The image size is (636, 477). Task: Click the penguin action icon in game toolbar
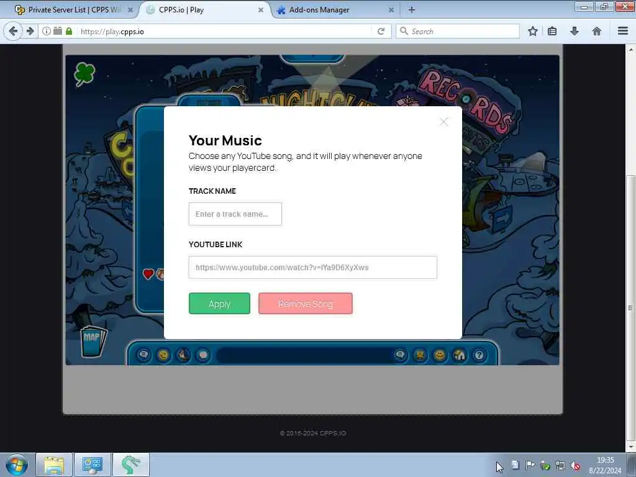183,355
